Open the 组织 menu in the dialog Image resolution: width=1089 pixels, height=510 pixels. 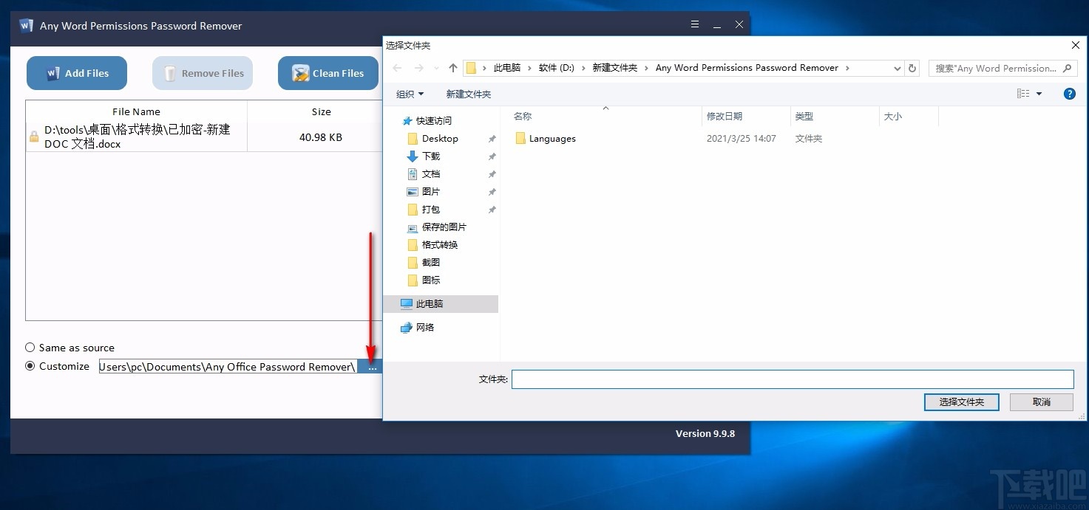[410, 94]
